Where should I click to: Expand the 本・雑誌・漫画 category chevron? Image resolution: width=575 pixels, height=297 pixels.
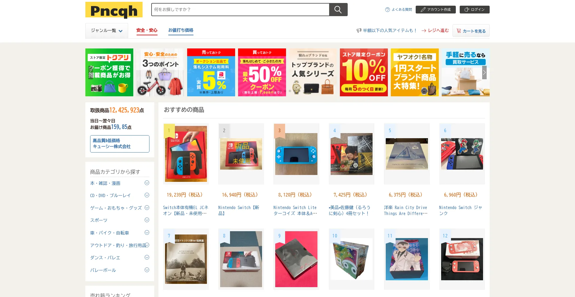(147, 183)
